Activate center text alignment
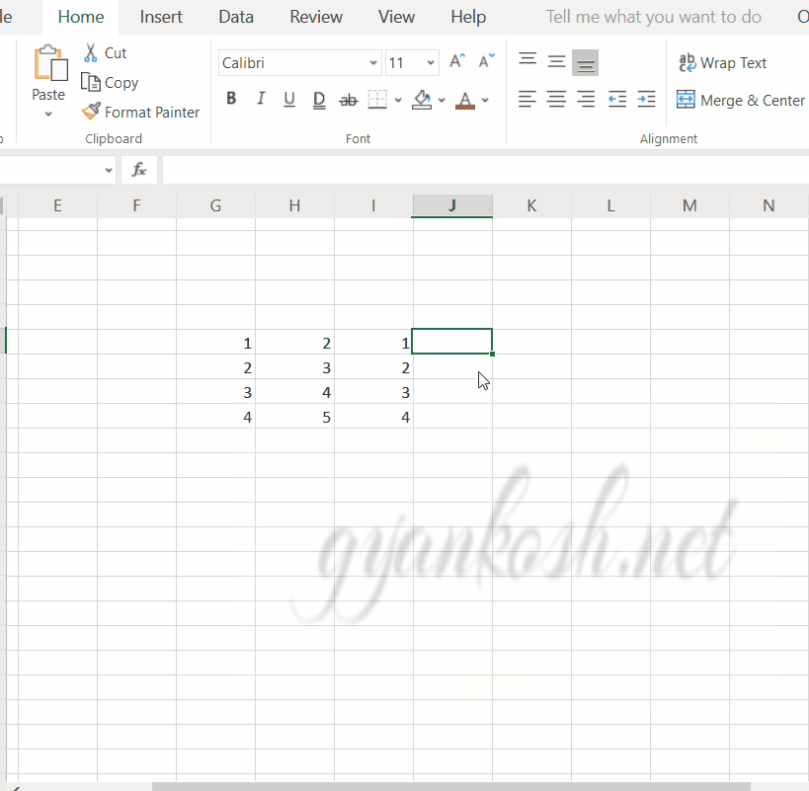This screenshot has height=791, width=809. click(x=556, y=99)
